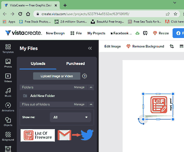Open the File menu

(76, 33)
